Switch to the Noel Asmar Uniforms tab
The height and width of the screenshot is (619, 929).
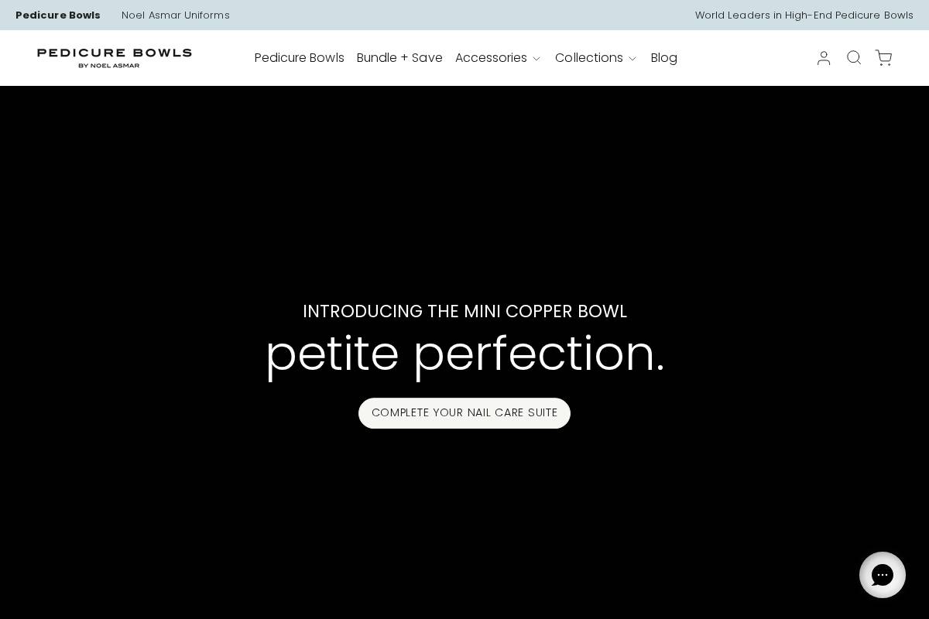click(x=176, y=15)
